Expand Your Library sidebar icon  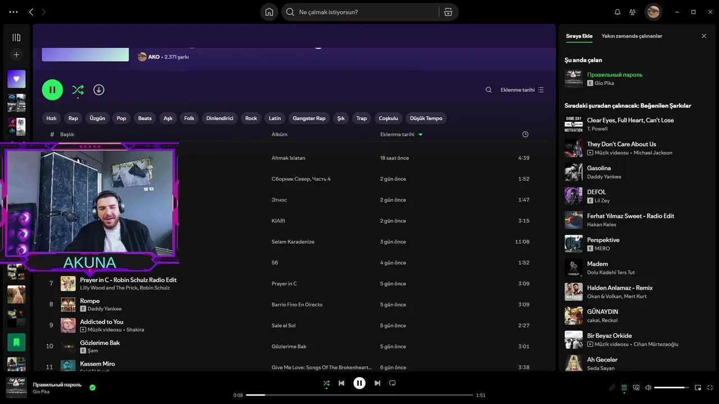16,38
